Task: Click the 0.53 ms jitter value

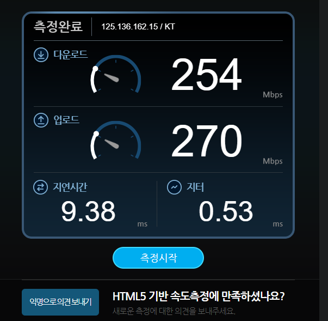Action: (226, 211)
